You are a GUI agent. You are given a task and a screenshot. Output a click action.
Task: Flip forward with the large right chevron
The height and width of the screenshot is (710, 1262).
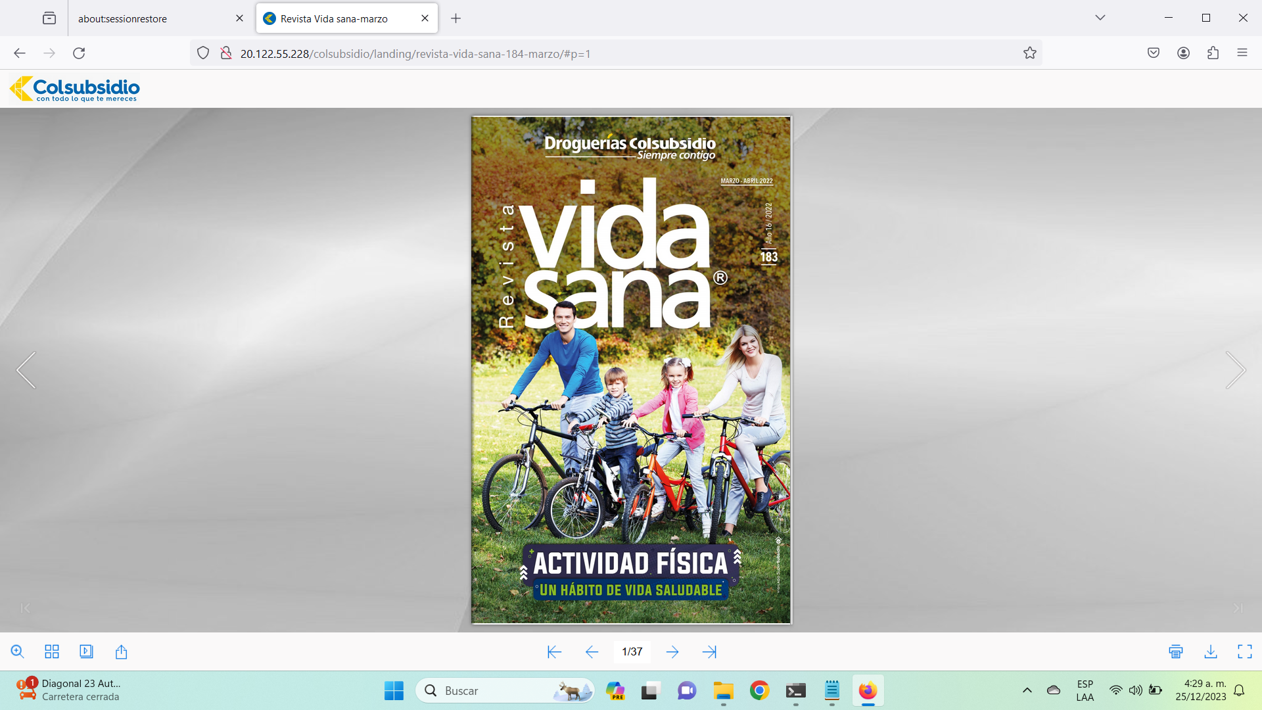(1235, 370)
